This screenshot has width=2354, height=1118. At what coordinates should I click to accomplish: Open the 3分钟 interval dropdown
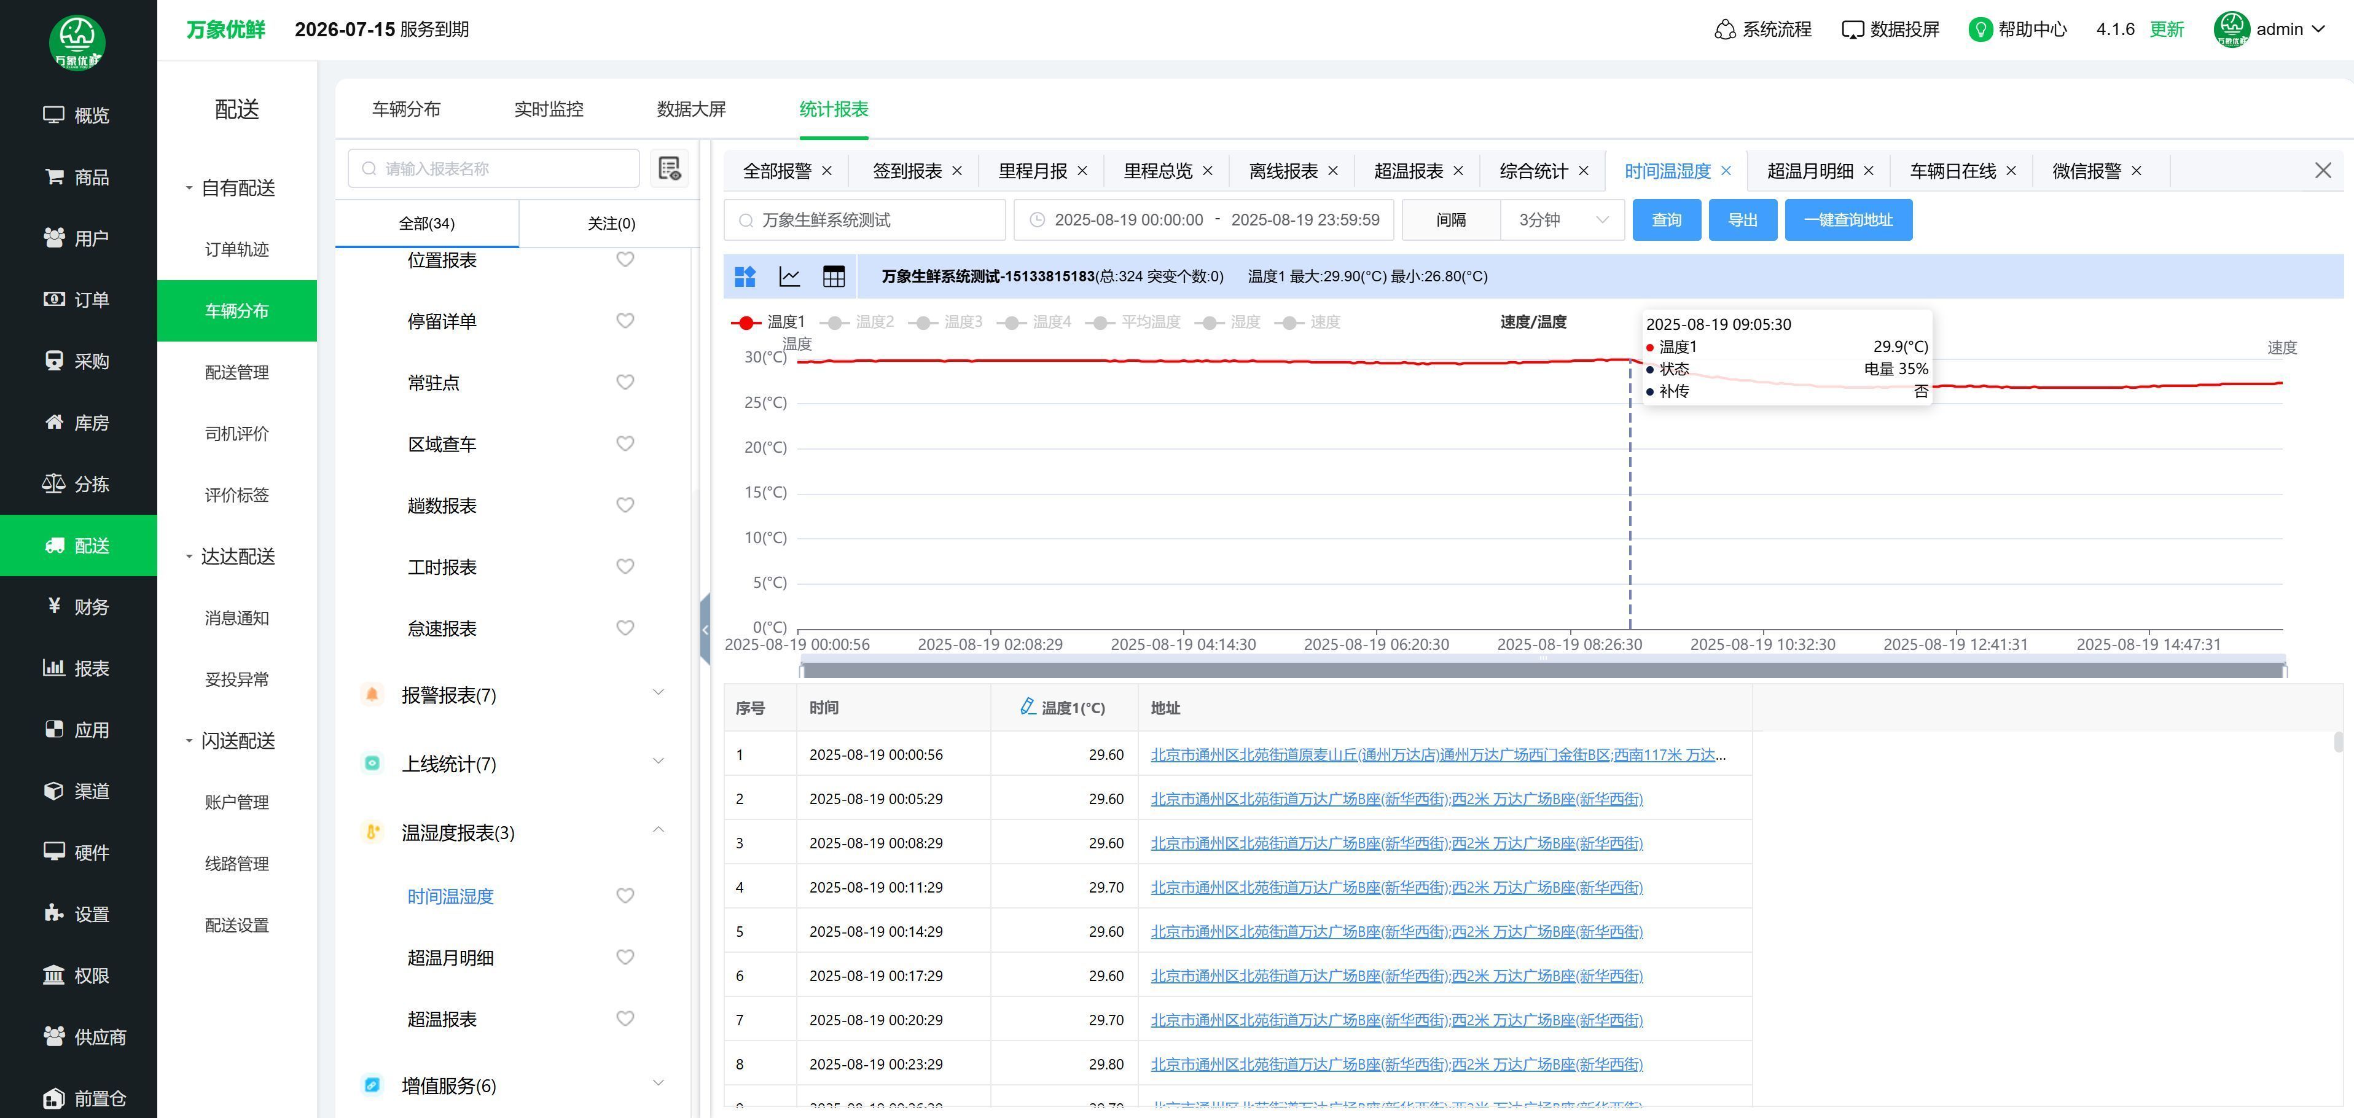pos(1563,221)
